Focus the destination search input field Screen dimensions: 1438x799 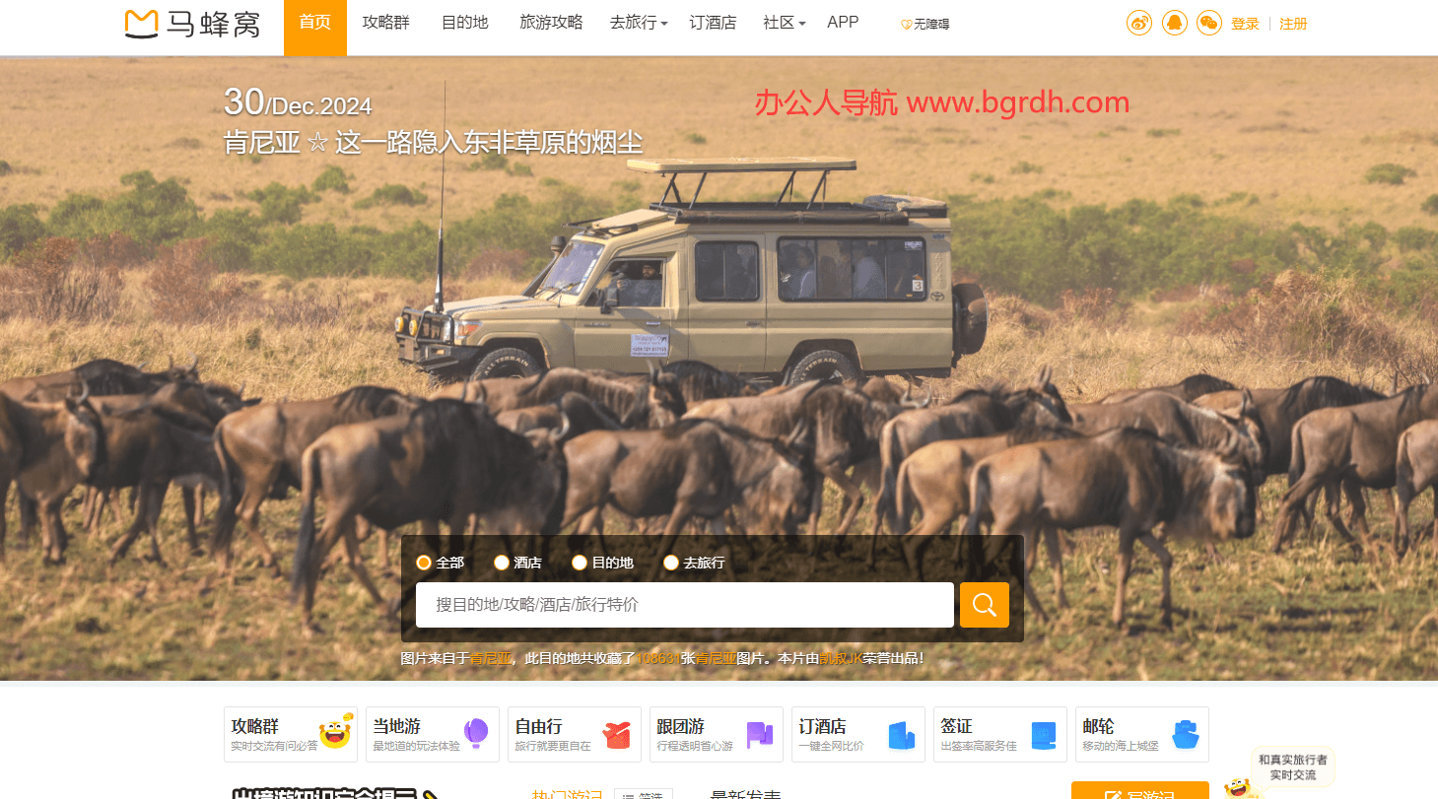pos(684,605)
